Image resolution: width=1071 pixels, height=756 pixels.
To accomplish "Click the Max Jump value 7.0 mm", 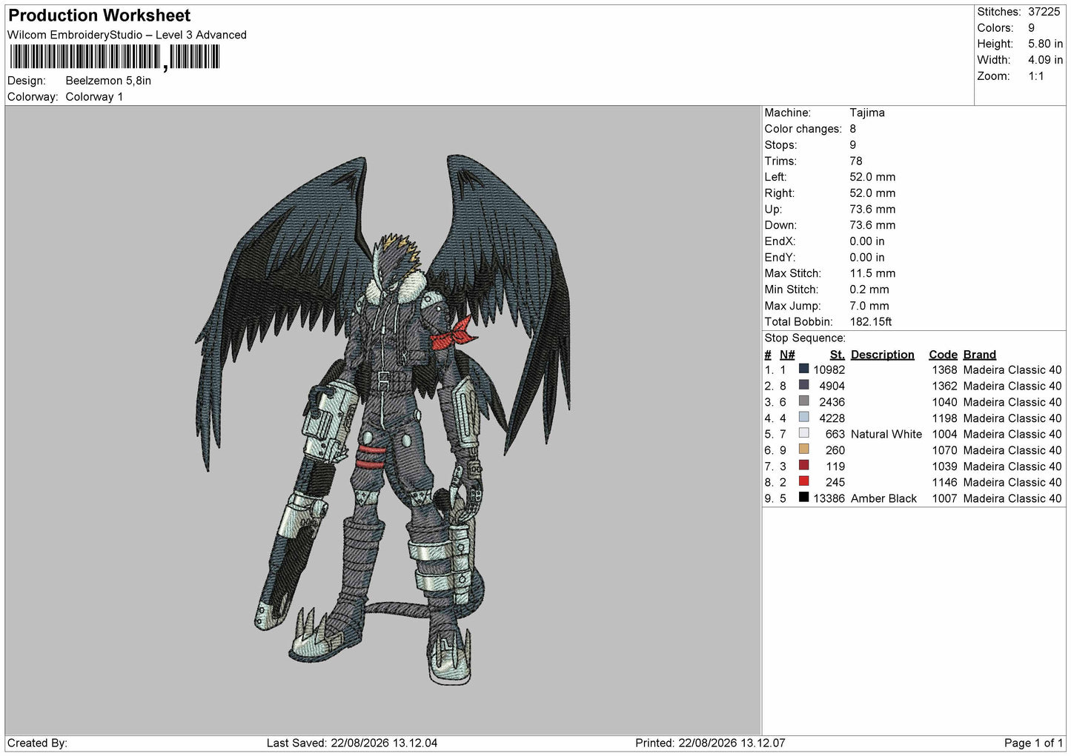I will [x=869, y=306].
